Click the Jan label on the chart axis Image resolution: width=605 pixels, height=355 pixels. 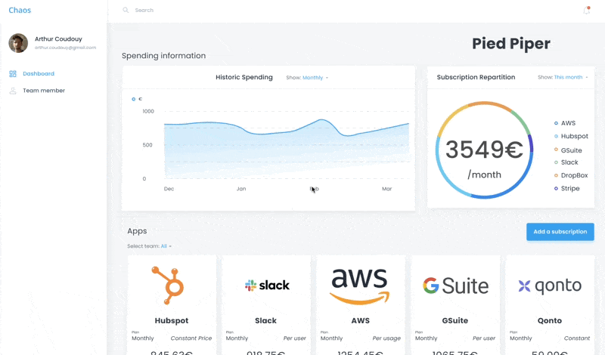tap(241, 189)
